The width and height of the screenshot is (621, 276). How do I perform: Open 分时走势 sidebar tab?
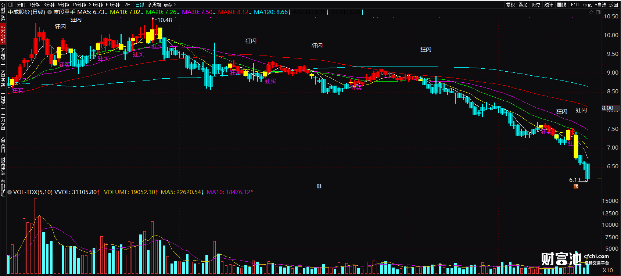pyautogui.click(x=3, y=12)
